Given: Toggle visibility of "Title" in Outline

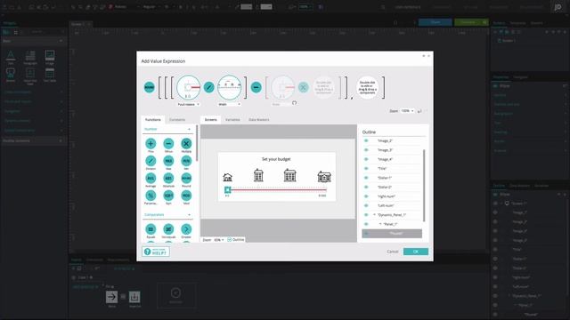Looking at the screenshot, I should pos(366,168).
